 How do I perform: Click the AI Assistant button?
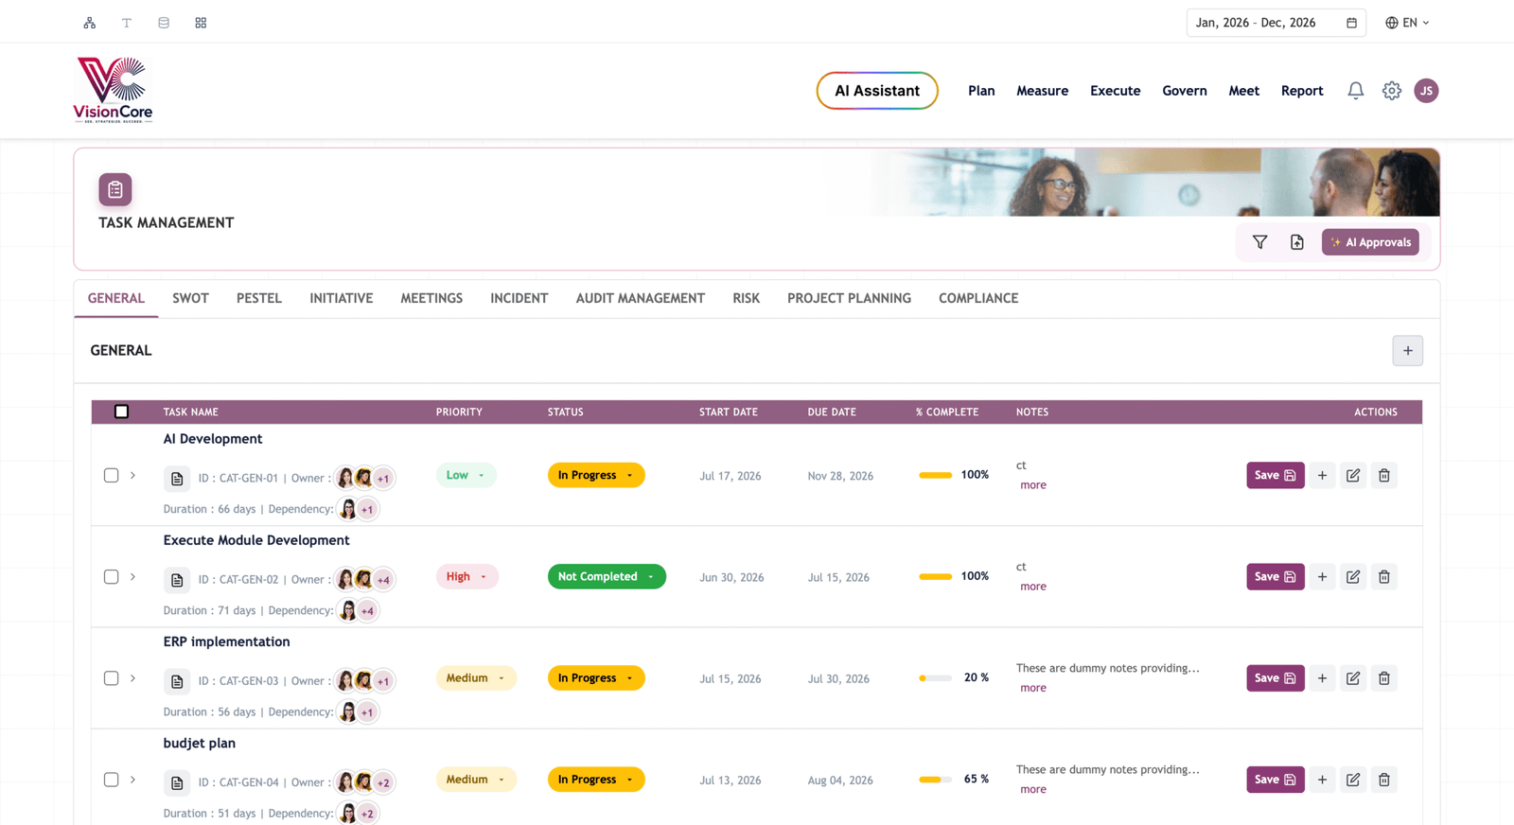[x=877, y=91]
